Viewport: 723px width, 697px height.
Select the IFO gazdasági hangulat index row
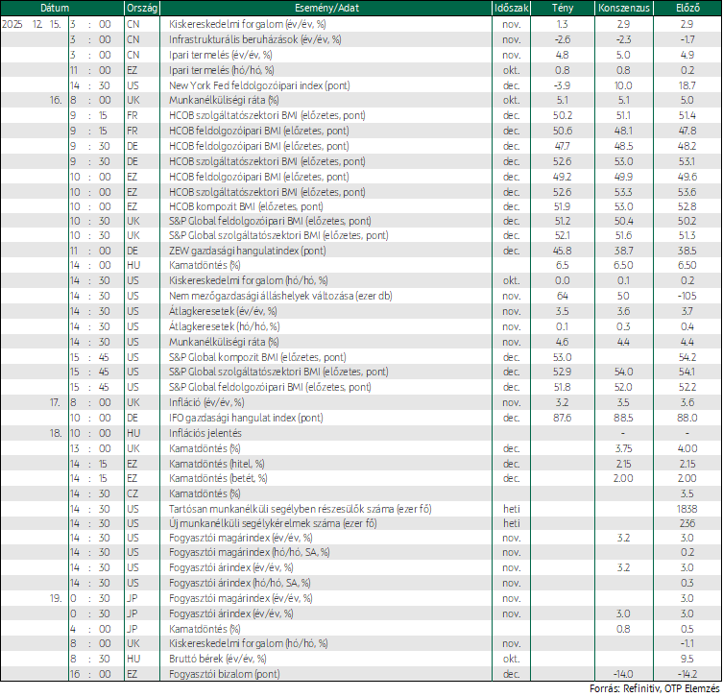(361, 418)
